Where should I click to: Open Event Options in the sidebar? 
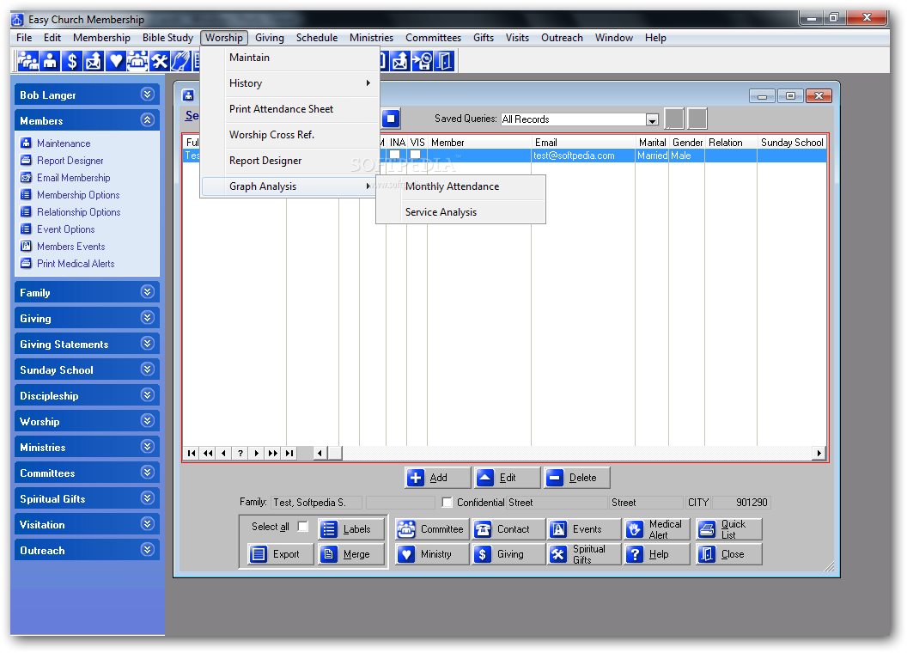(x=66, y=229)
